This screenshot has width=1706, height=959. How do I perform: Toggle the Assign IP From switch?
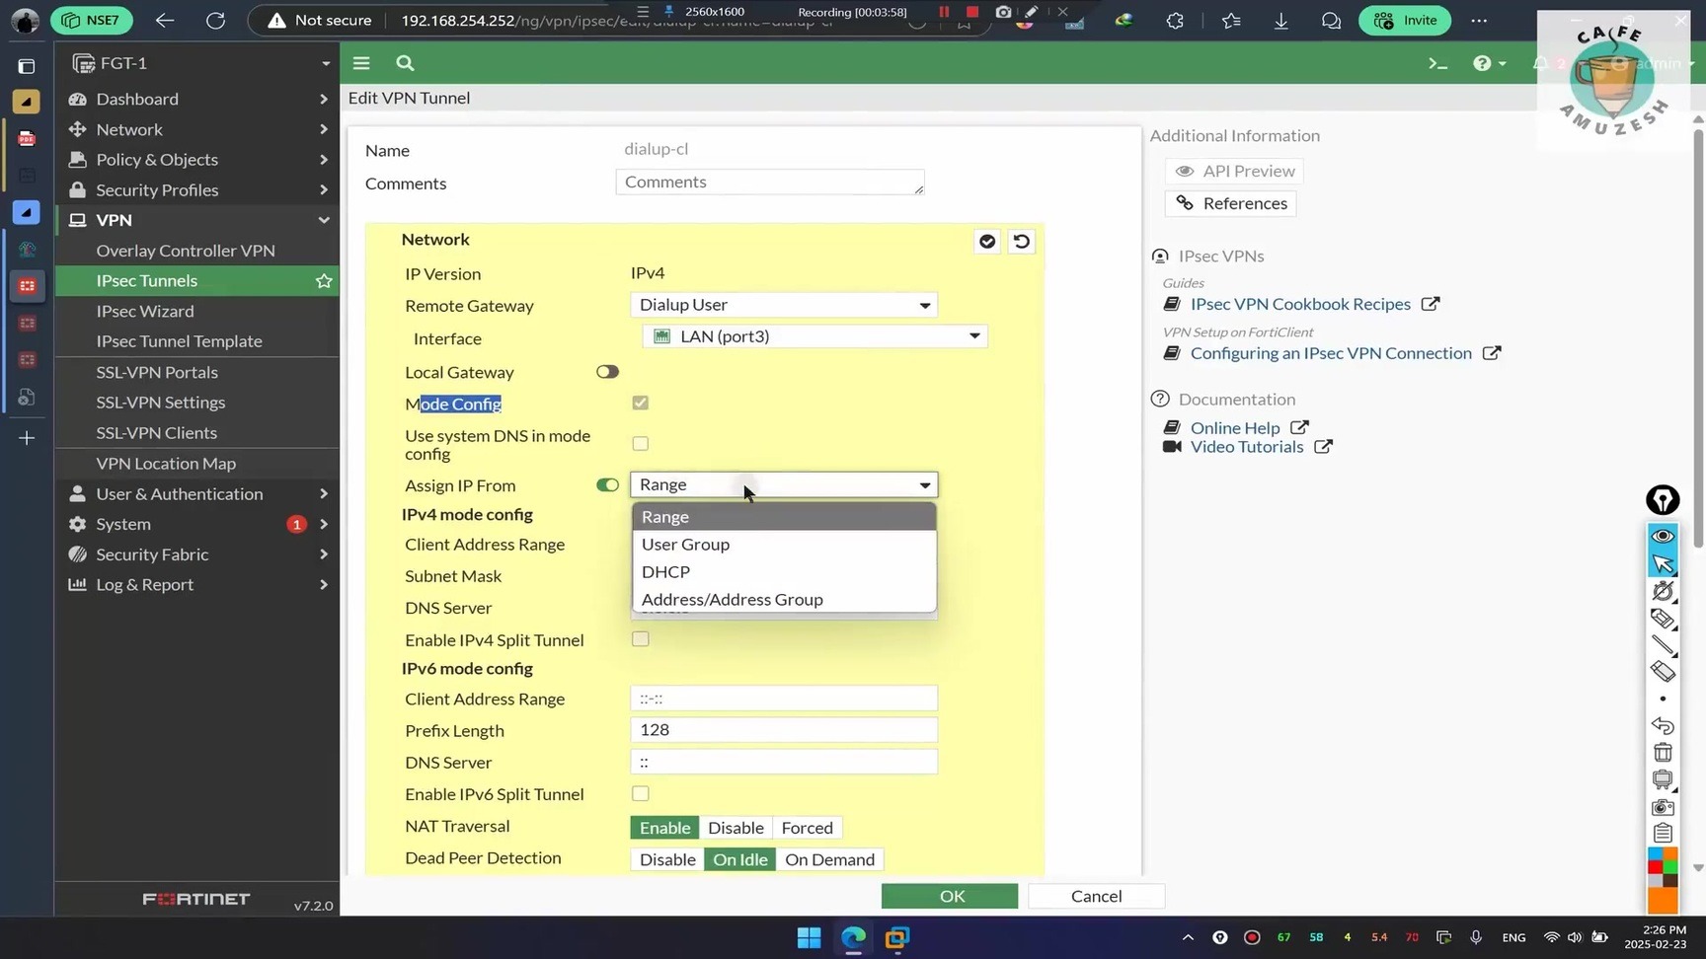tap(607, 485)
